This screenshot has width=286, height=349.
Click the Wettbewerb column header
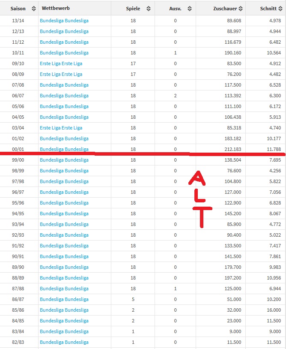tap(56, 8)
